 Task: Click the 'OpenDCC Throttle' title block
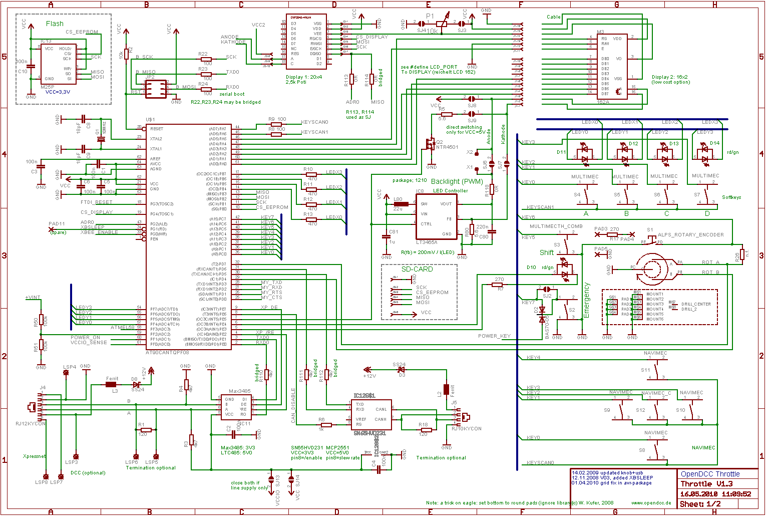click(709, 474)
